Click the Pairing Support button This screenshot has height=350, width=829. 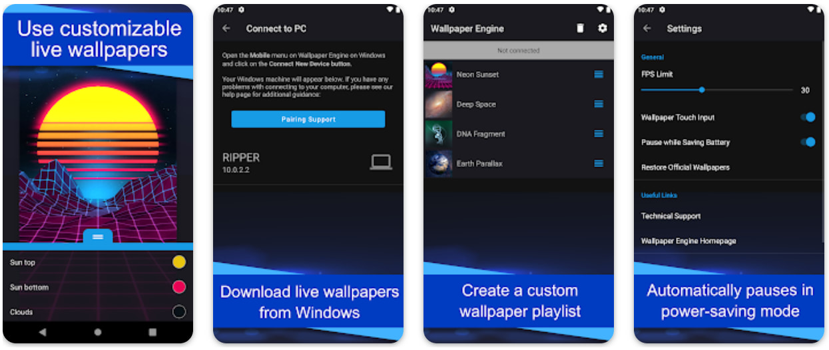(x=308, y=119)
